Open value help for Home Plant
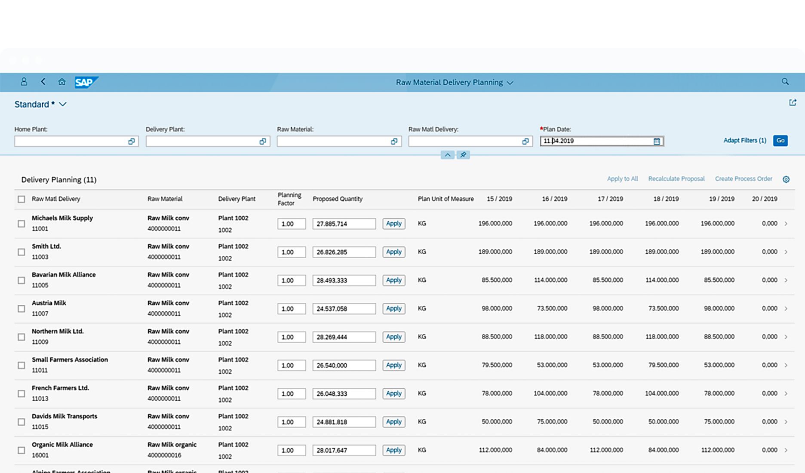Image resolution: width=805 pixels, height=473 pixels. click(131, 141)
